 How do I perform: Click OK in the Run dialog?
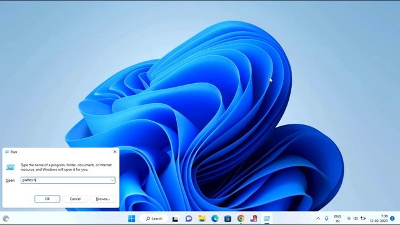click(x=47, y=199)
